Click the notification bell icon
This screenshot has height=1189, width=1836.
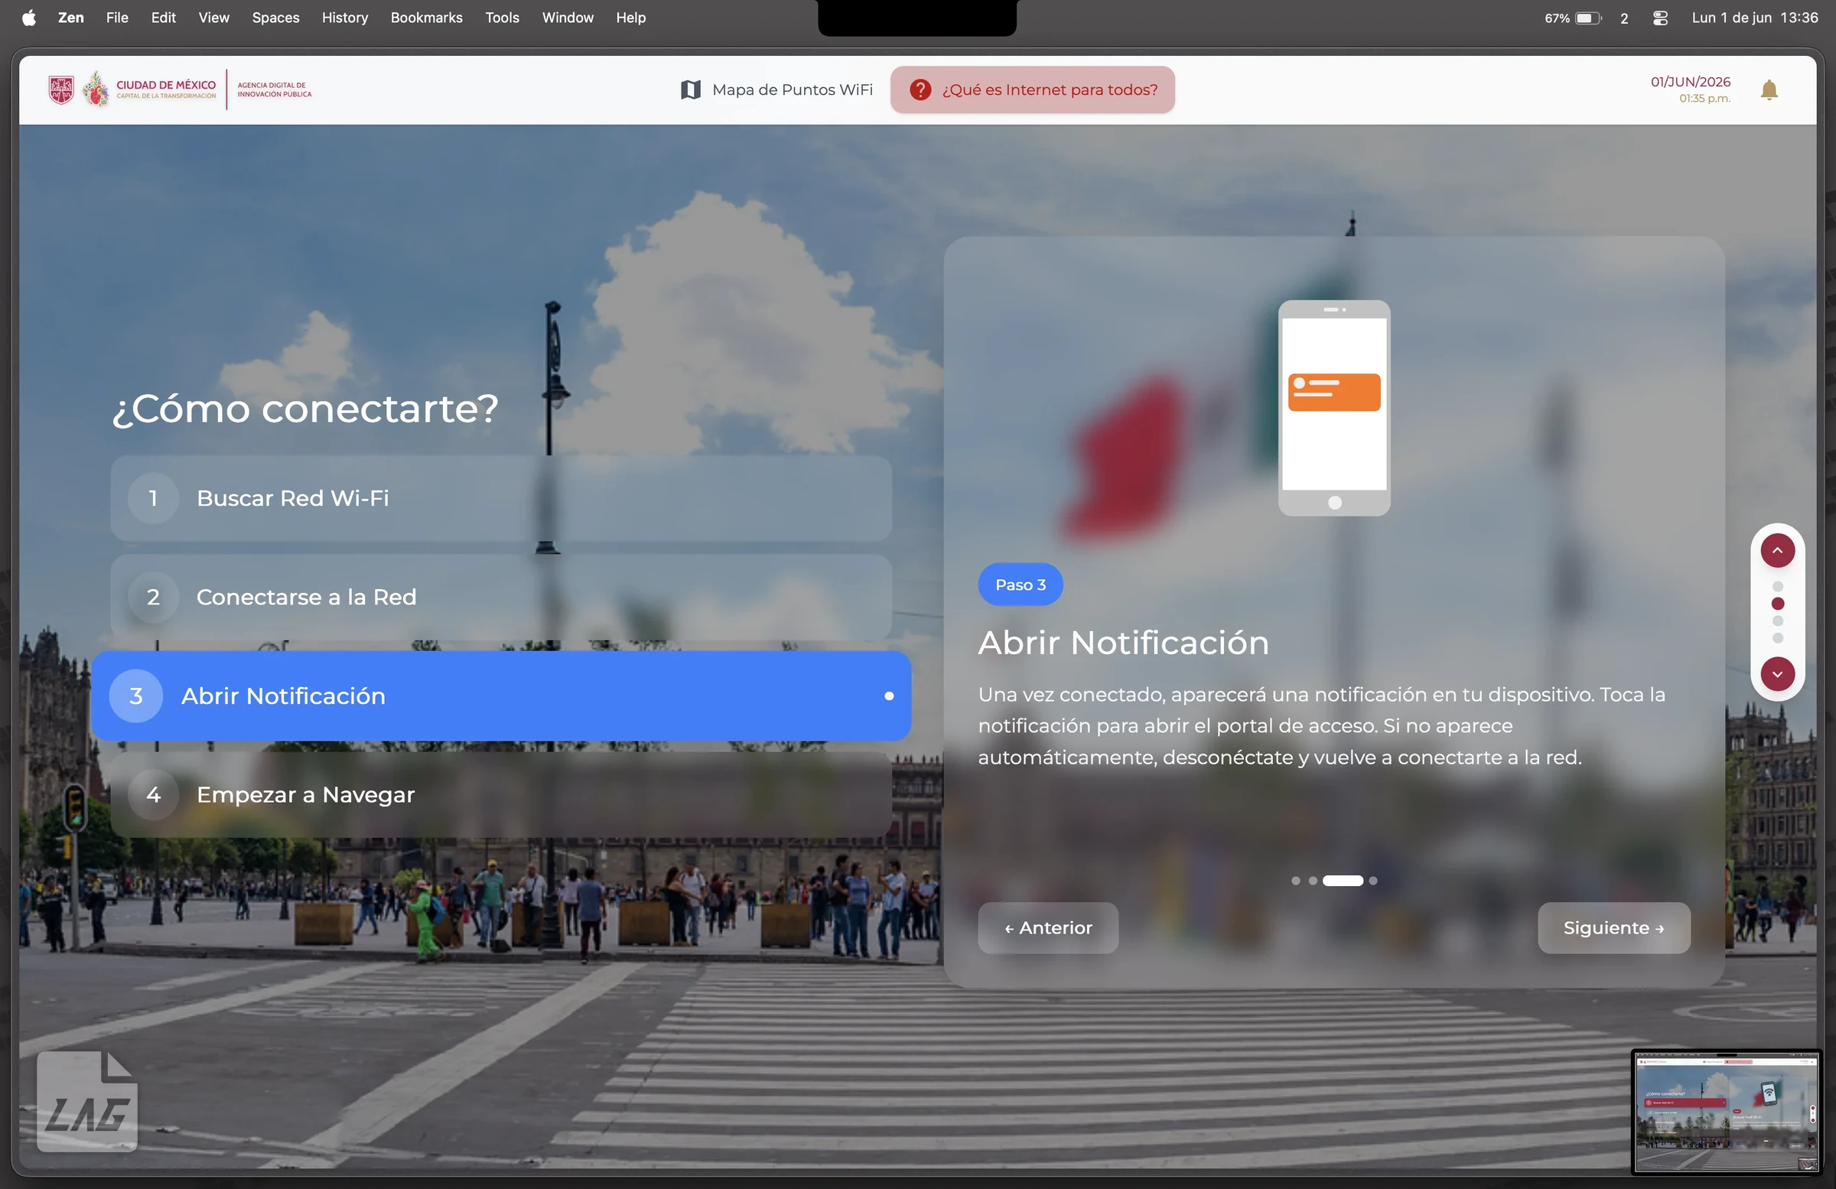click(1769, 90)
